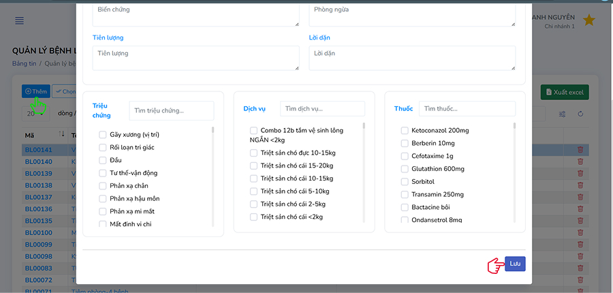Open the Bảng tin breadcrumb link

tap(24, 63)
